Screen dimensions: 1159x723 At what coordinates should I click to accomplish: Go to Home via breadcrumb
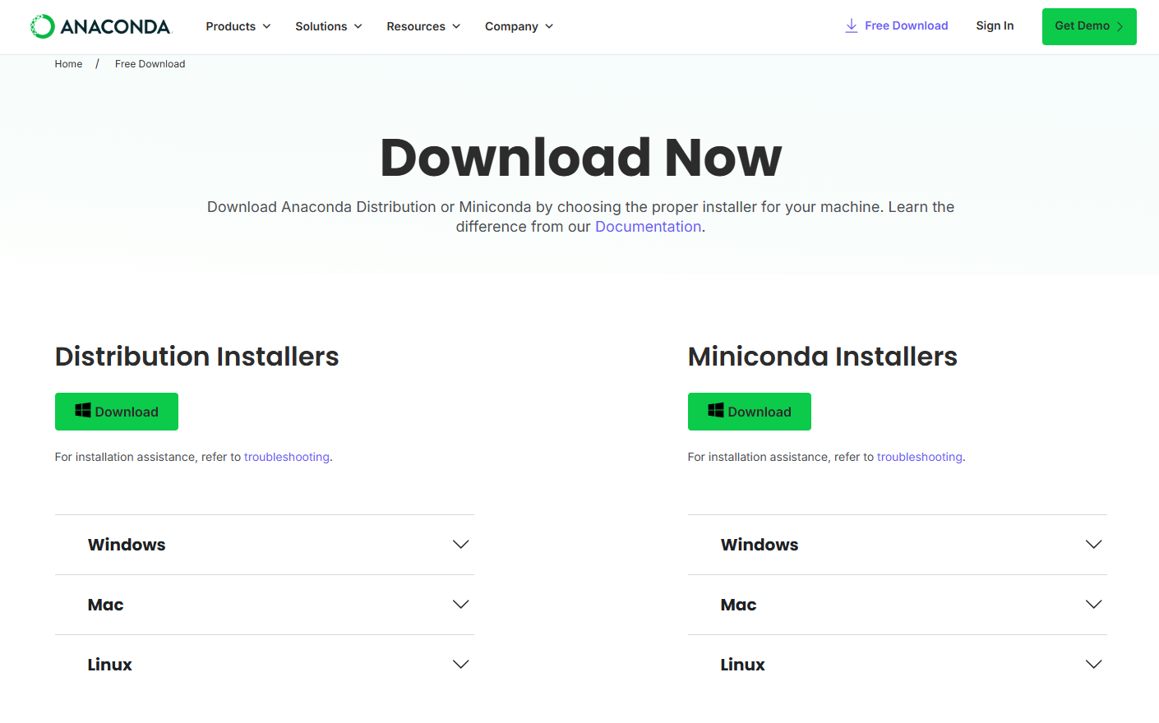68,64
